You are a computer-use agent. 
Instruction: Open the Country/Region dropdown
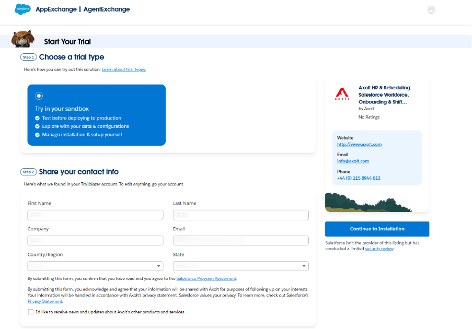tap(95, 266)
